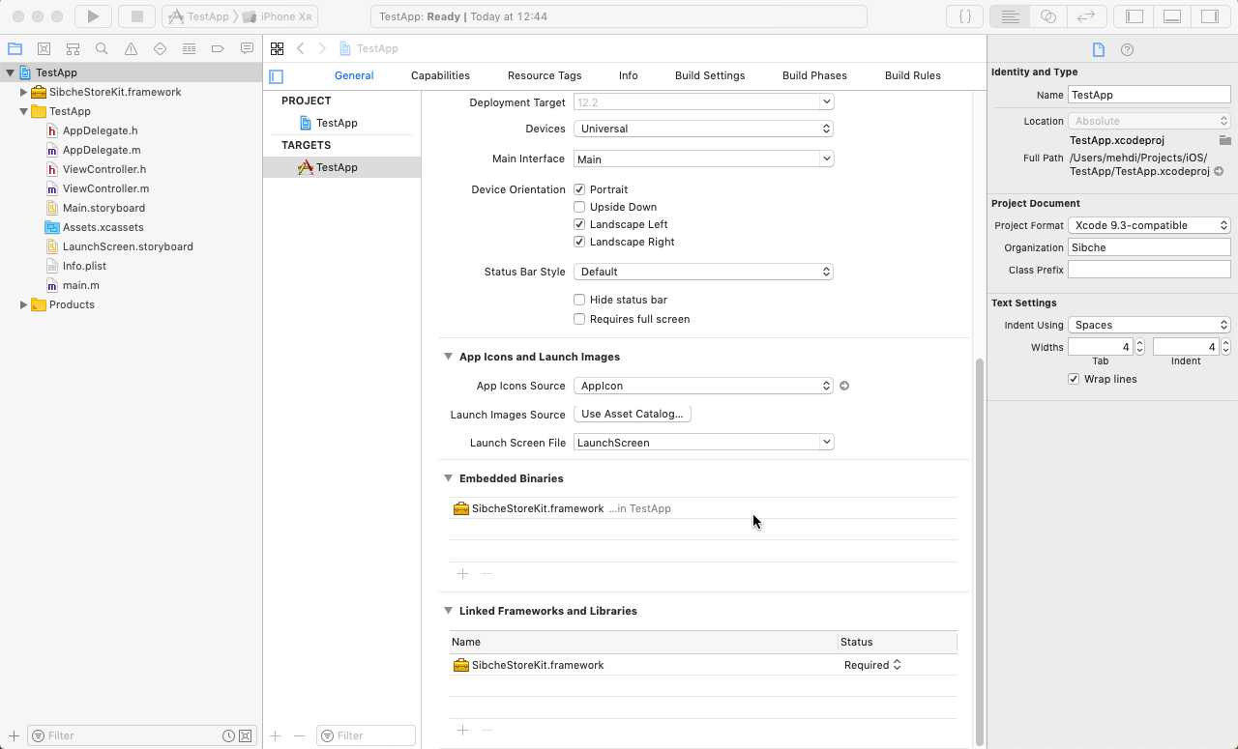Change Required status of SibcheStoreKit.framework
This screenshot has height=749, width=1238.
(x=872, y=665)
